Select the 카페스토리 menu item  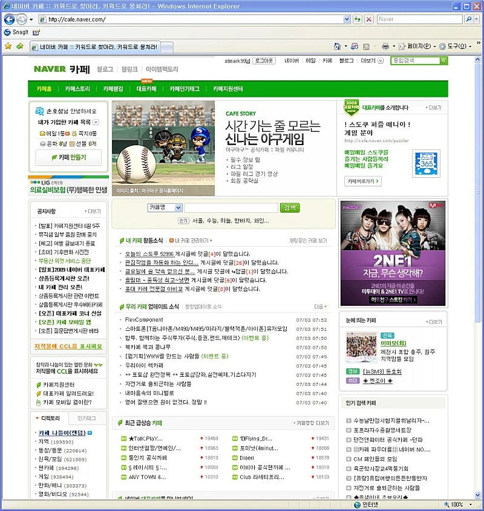coord(77,89)
